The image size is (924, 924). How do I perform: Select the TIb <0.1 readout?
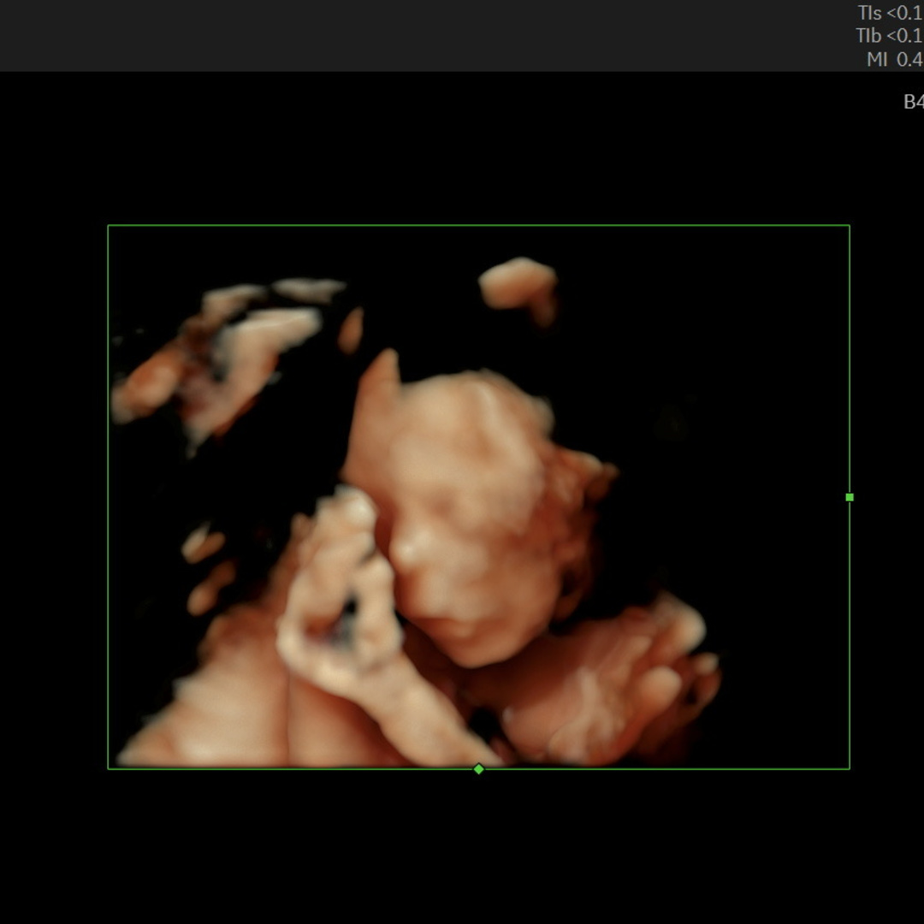[x=889, y=36]
